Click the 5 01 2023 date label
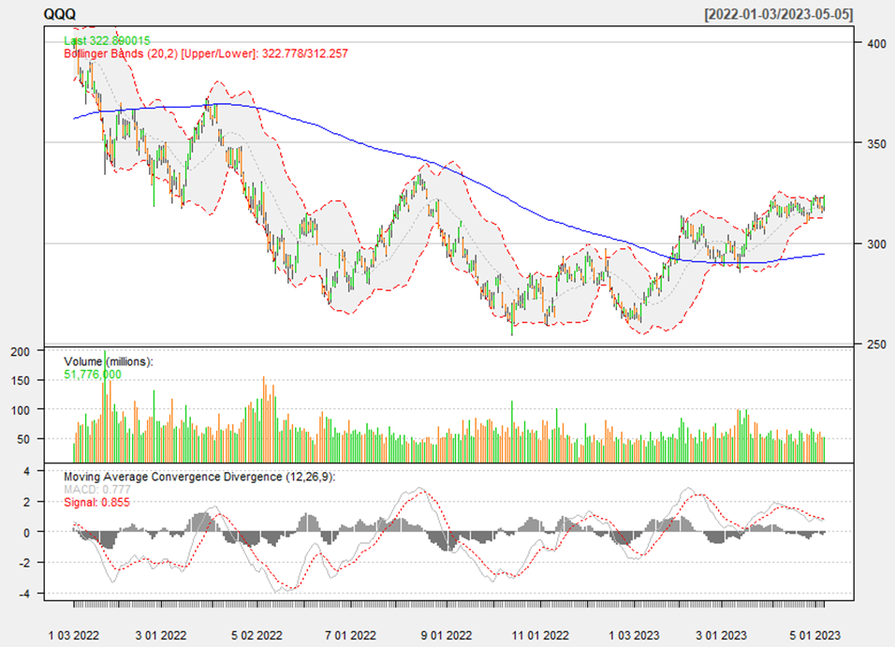 pos(815,635)
